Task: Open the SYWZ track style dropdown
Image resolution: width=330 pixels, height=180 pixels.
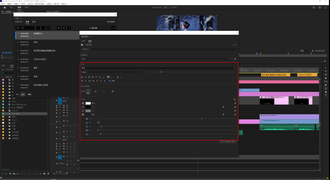Action: (x=155, y=59)
